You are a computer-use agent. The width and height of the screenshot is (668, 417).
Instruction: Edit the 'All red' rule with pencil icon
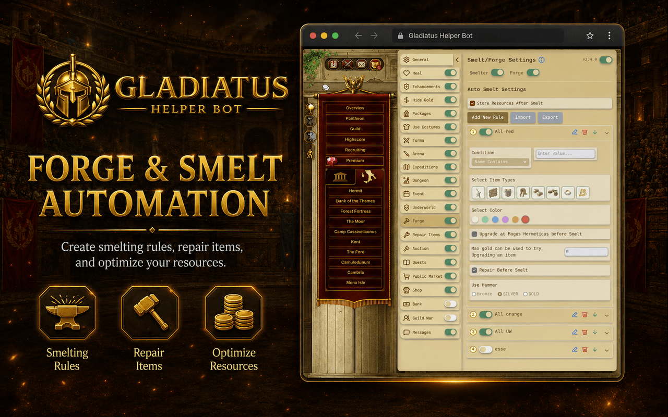[x=575, y=132]
